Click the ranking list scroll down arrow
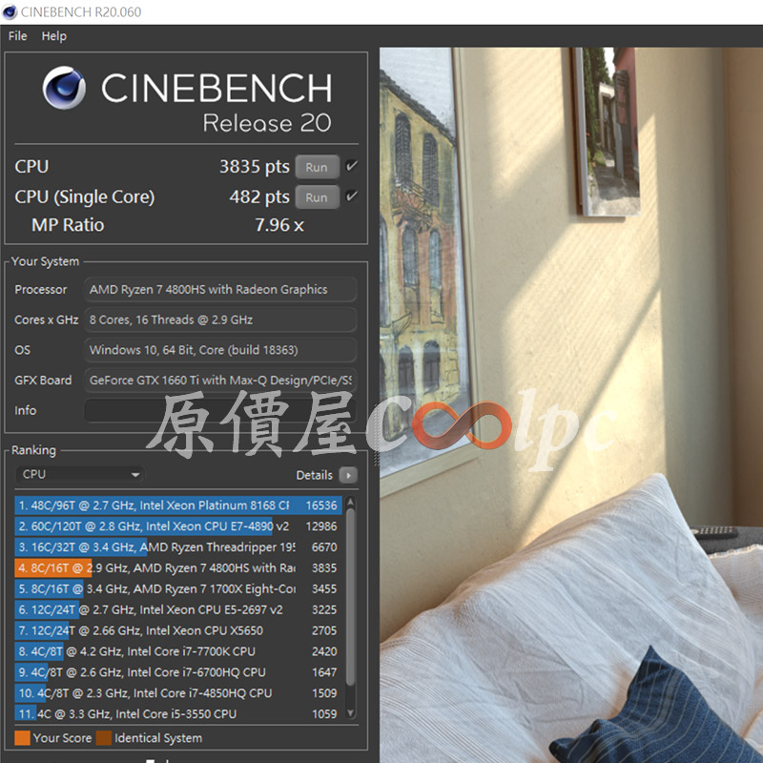 [350, 713]
